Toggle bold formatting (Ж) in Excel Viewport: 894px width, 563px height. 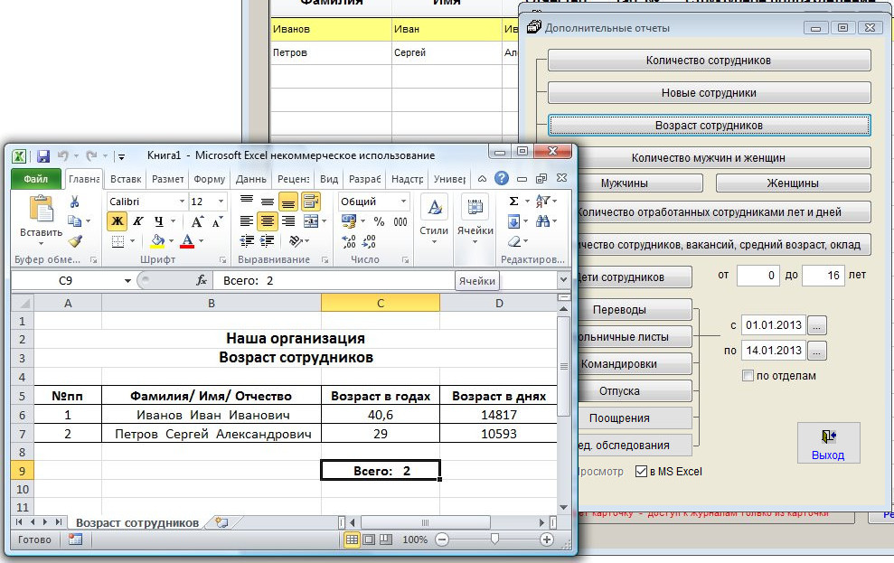point(117,221)
